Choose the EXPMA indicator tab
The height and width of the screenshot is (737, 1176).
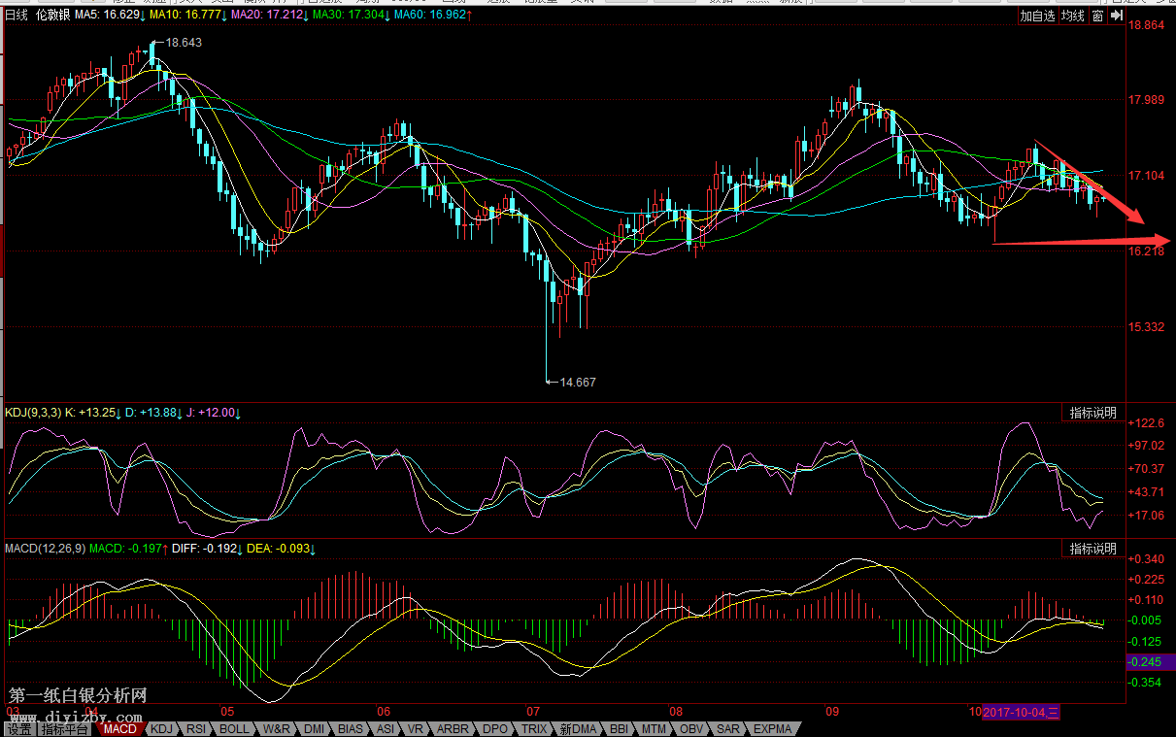[x=773, y=729]
